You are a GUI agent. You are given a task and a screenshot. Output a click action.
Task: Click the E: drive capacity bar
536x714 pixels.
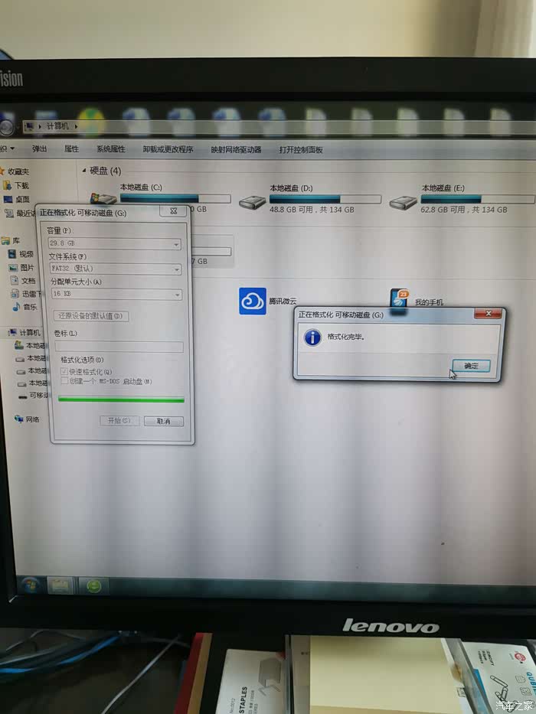(477, 199)
